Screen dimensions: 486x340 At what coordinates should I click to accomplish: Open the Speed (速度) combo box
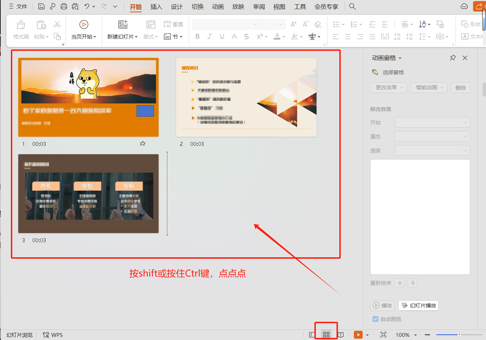tap(432, 150)
